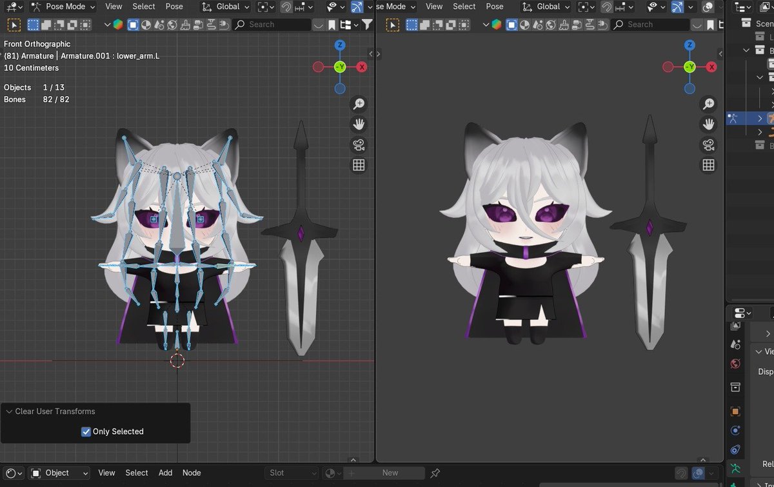This screenshot has height=487, width=774.
Task: Collapse Clear User Transforms panel
Action: click(x=9, y=412)
